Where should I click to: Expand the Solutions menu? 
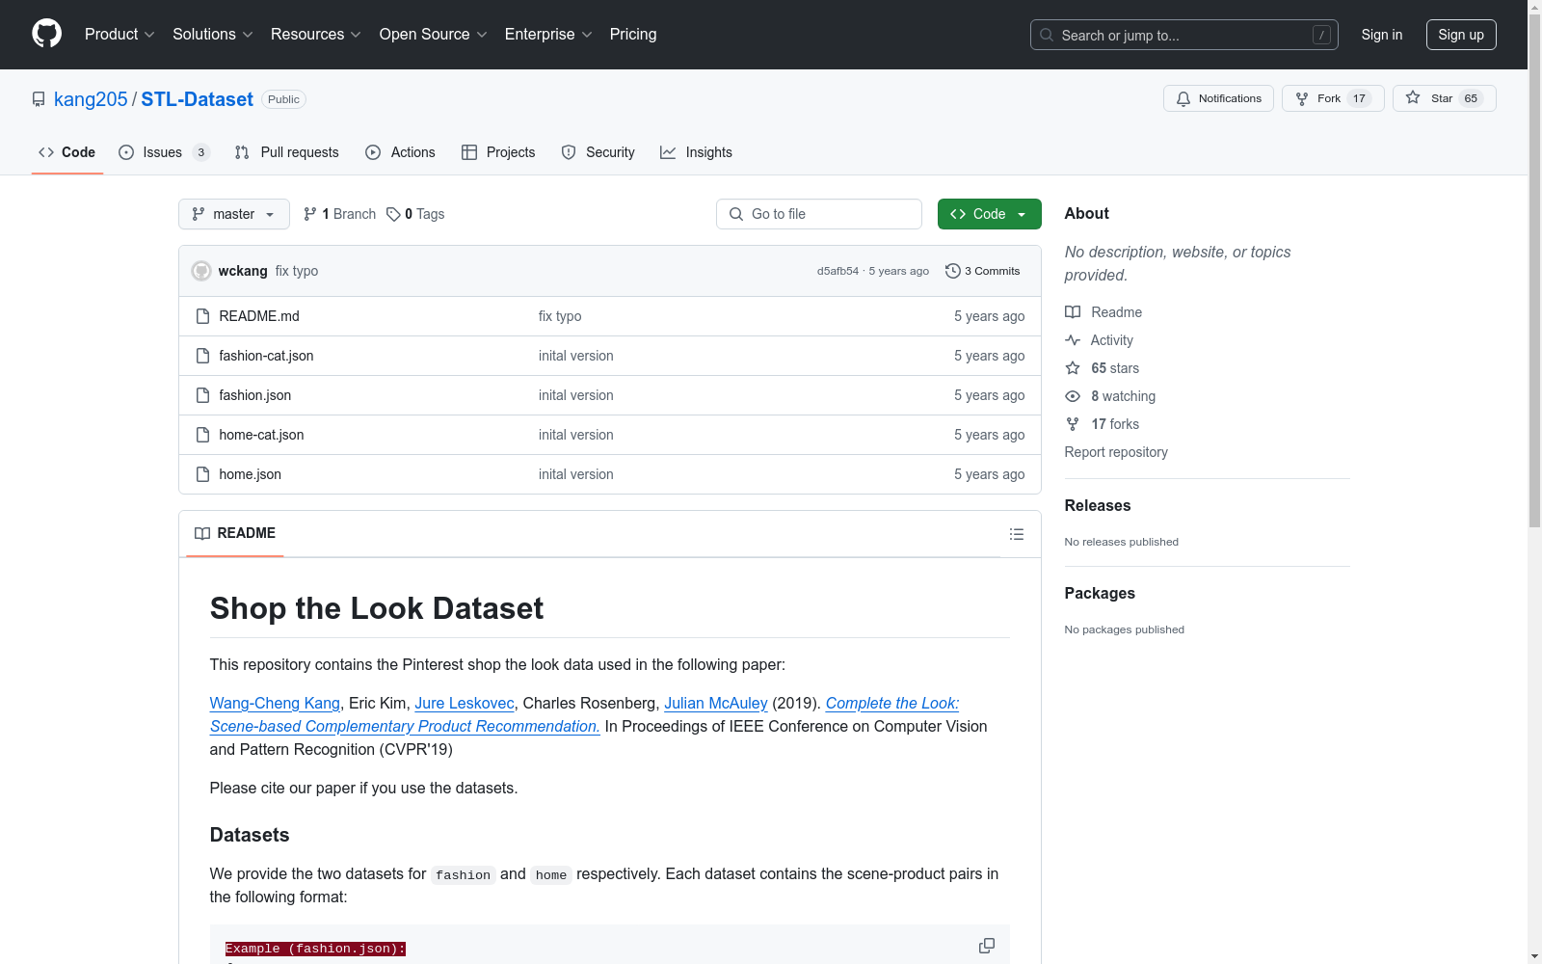(213, 35)
